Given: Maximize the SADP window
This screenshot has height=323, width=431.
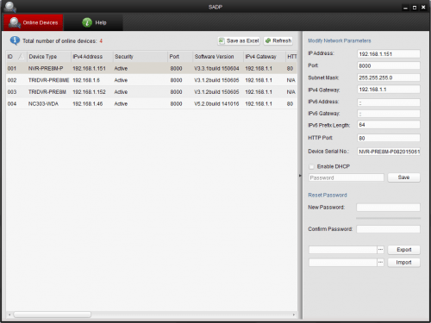Looking at the screenshot, I should (415, 8).
